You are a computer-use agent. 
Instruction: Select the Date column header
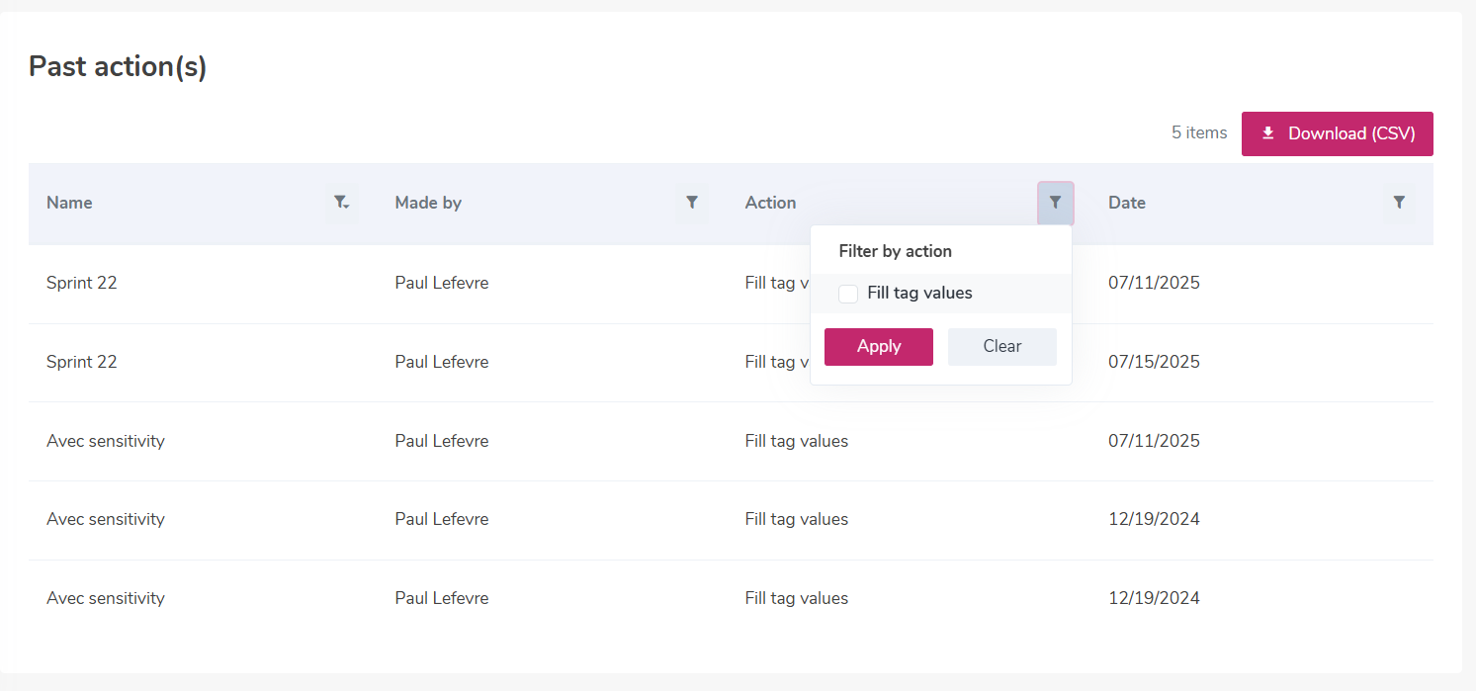pos(1127,203)
